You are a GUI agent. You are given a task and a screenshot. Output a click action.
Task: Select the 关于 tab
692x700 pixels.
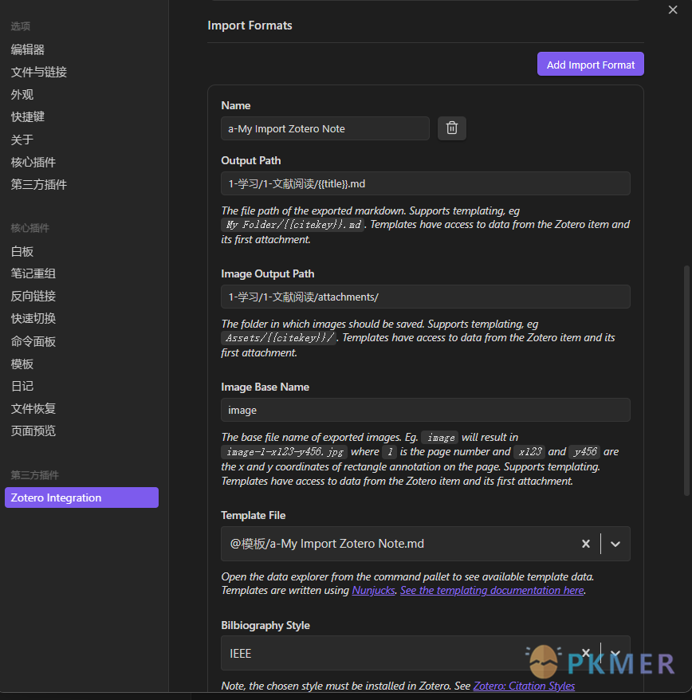22,140
